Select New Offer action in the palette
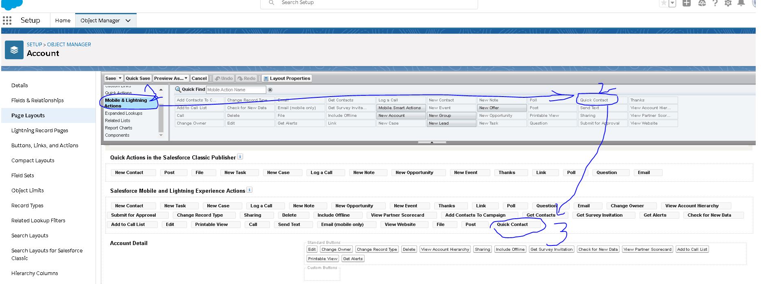The image size is (761, 284). pos(502,108)
